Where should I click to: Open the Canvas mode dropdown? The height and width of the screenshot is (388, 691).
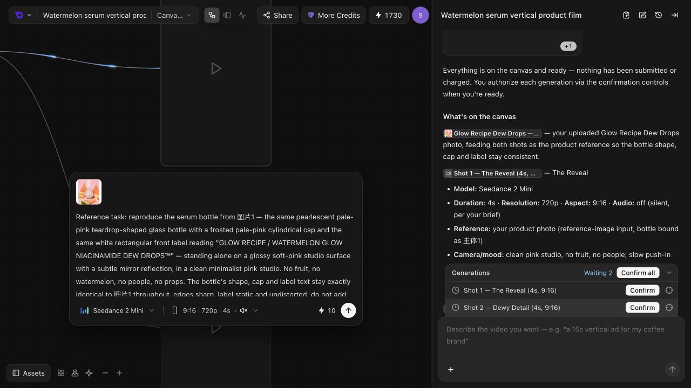click(174, 15)
